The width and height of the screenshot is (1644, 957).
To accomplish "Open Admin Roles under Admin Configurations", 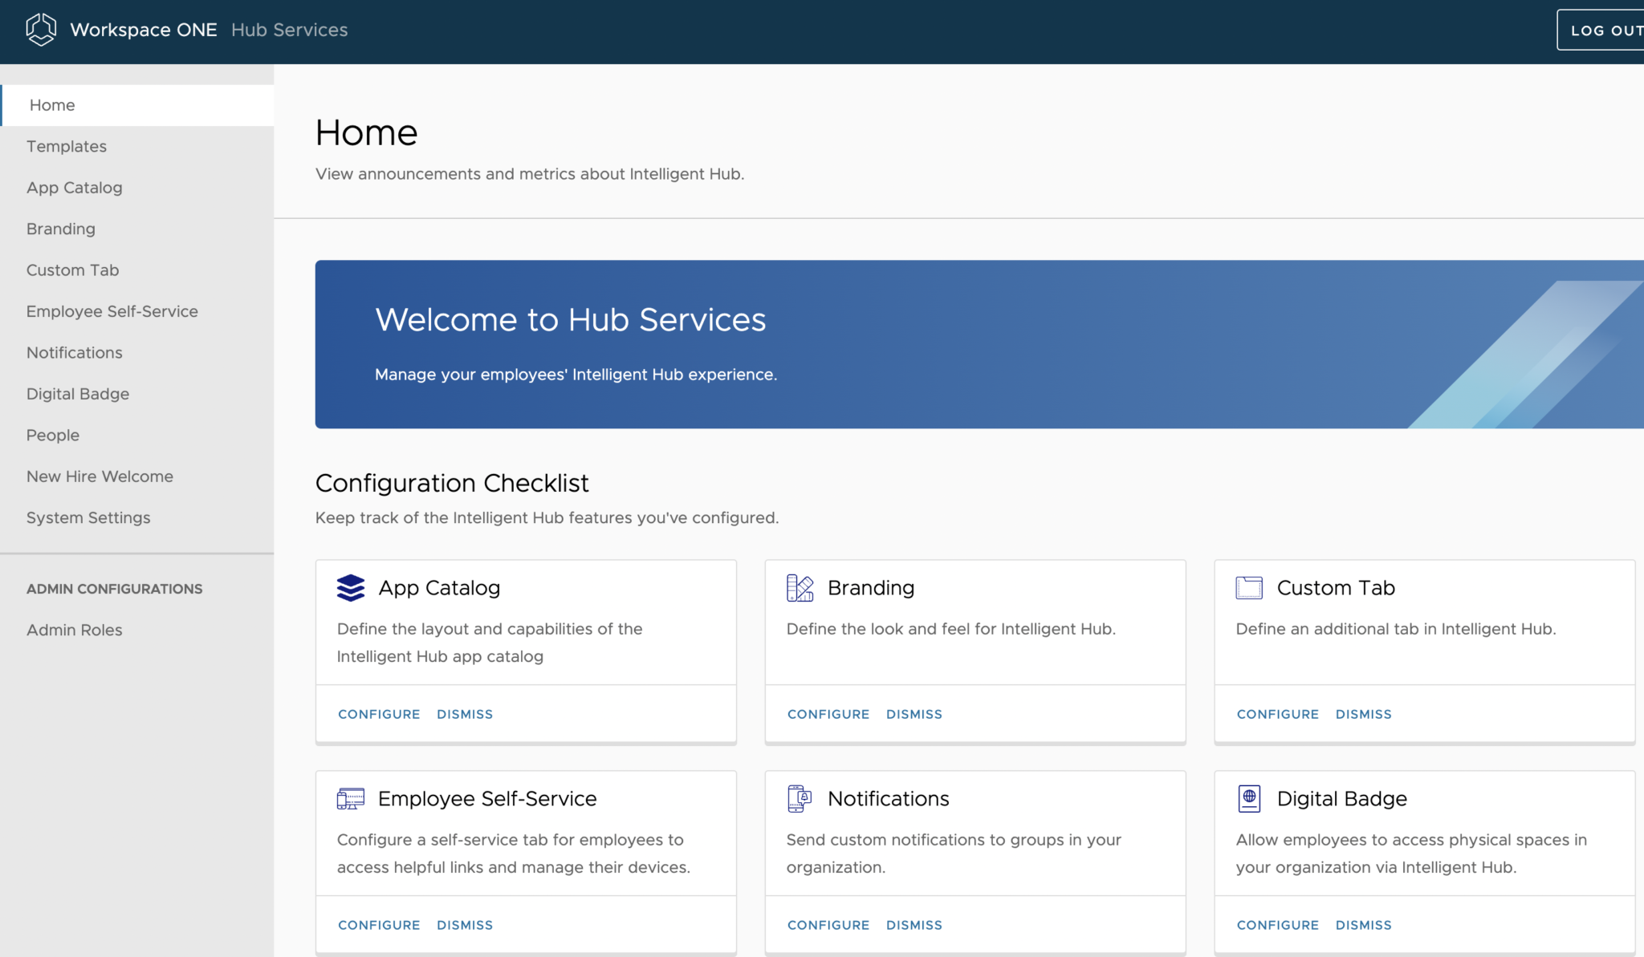I will [x=74, y=630].
